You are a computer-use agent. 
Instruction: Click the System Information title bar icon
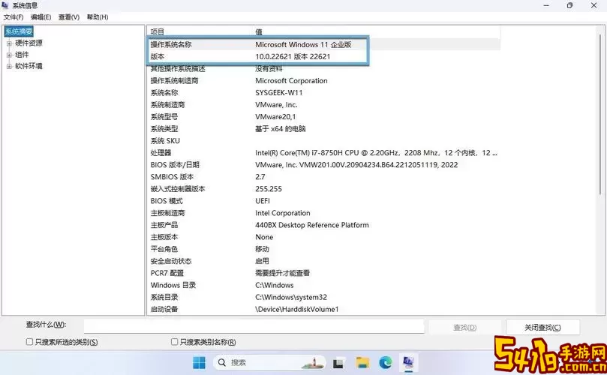click(5, 5)
